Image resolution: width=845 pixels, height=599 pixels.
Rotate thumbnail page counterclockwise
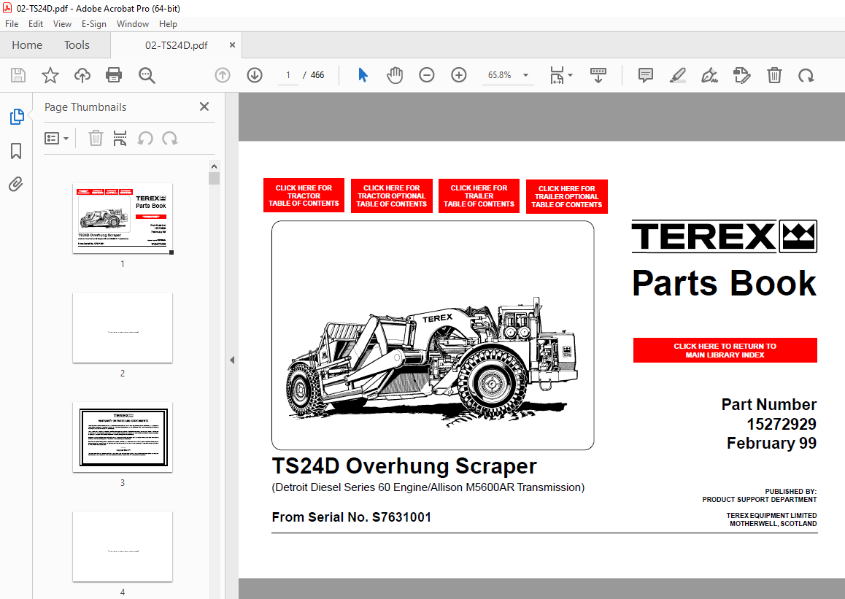pyautogui.click(x=145, y=139)
